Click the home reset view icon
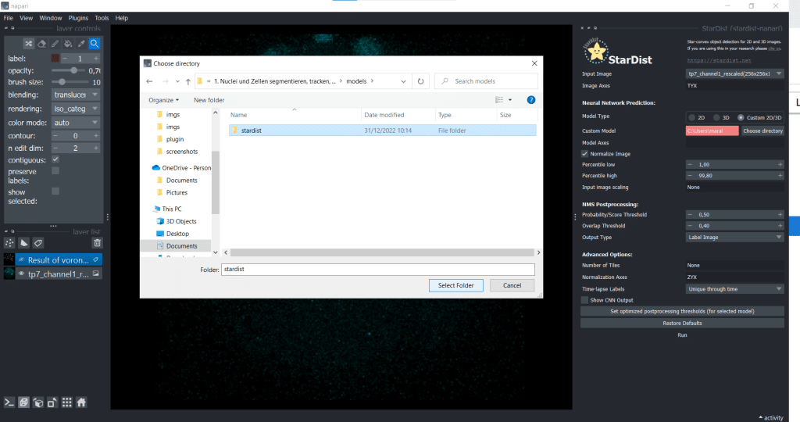 [x=80, y=402]
